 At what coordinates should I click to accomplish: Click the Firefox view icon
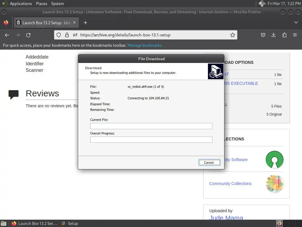click(x=6, y=22)
